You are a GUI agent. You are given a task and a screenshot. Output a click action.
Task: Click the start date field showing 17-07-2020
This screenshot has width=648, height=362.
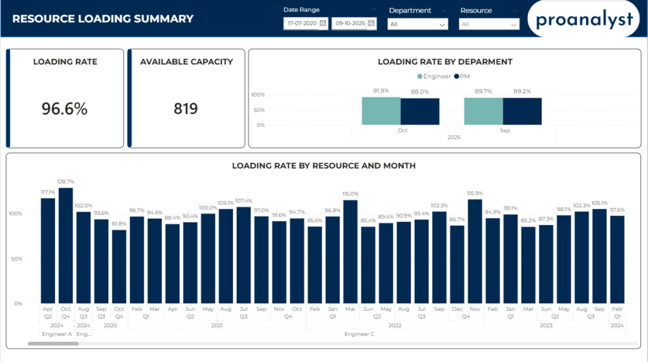[300, 23]
